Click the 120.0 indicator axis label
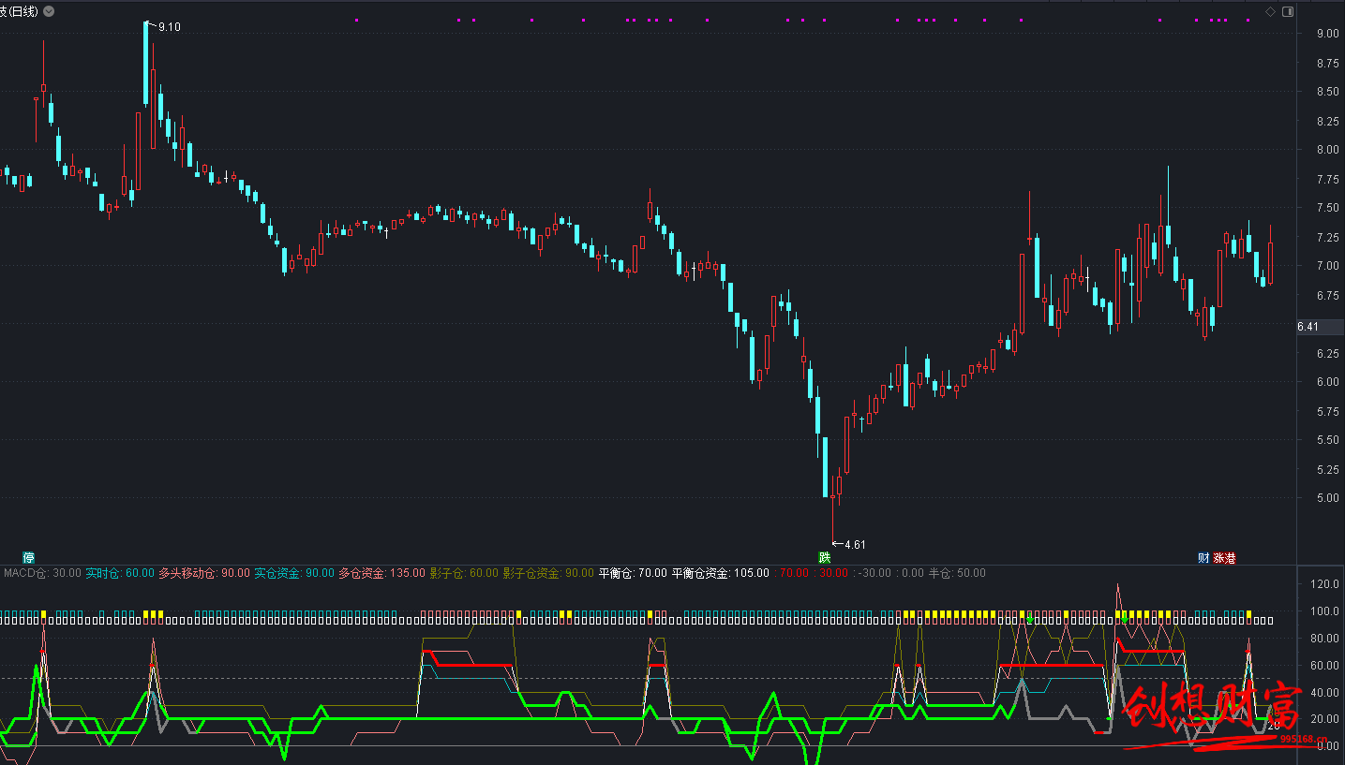 [1327, 584]
